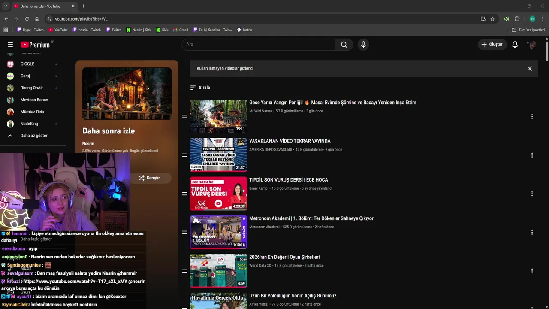Screen dimensions: 549x309
Task: Open options menu for 2026'nın En Değerli Oyun Şirketleri
Action: (532, 271)
